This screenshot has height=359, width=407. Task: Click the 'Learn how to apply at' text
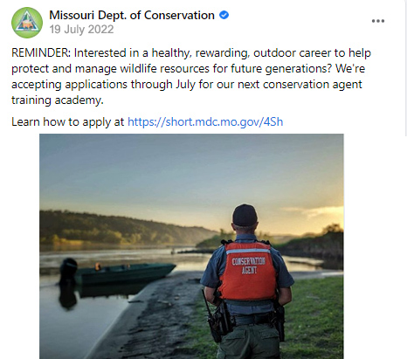(x=68, y=121)
